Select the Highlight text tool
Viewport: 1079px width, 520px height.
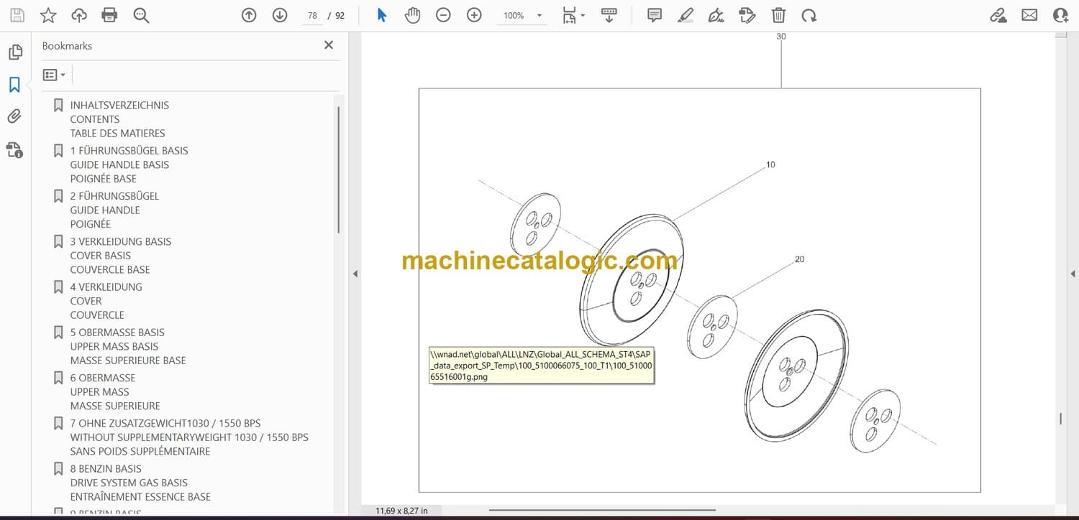[686, 15]
